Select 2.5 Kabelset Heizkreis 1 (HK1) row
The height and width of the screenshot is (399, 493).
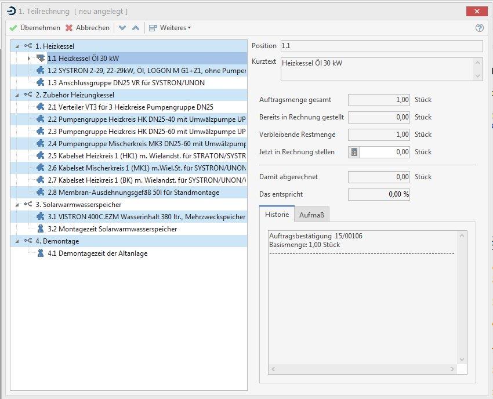pyautogui.click(x=129, y=155)
